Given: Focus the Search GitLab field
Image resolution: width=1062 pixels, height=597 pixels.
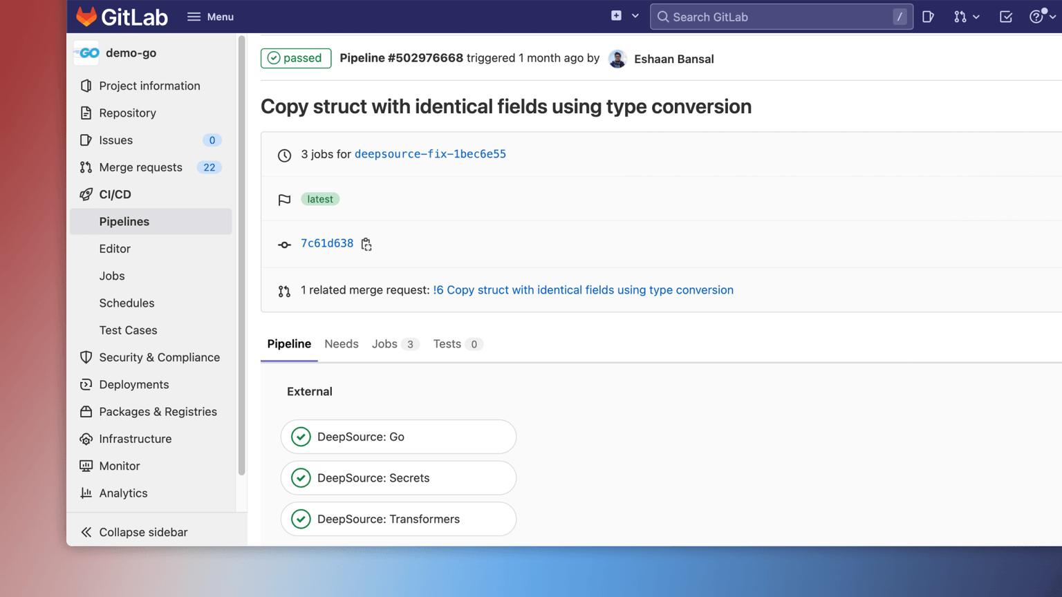Looking at the screenshot, I should pyautogui.click(x=781, y=17).
